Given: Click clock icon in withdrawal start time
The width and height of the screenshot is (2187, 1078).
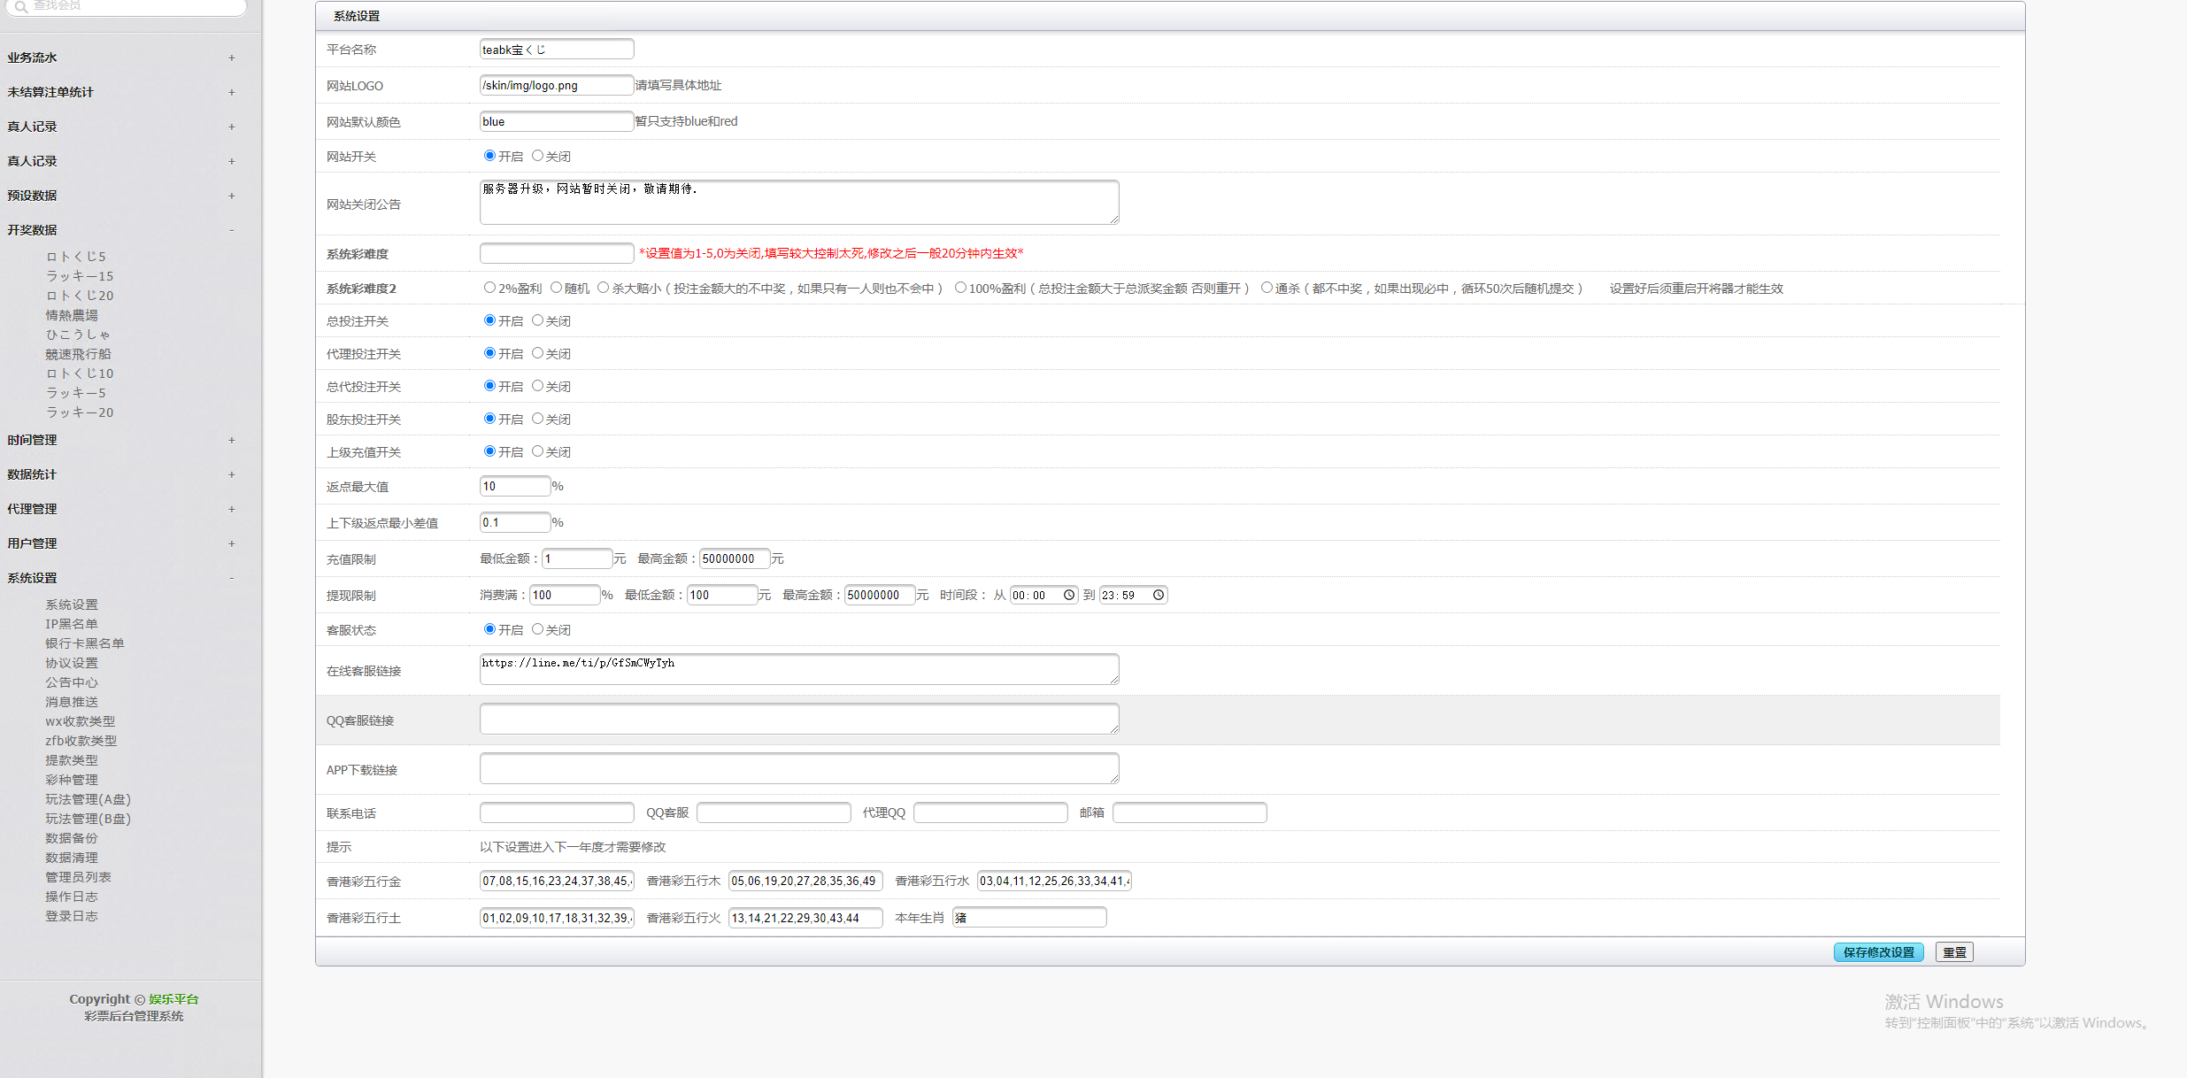Looking at the screenshot, I should click(1069, 595).
